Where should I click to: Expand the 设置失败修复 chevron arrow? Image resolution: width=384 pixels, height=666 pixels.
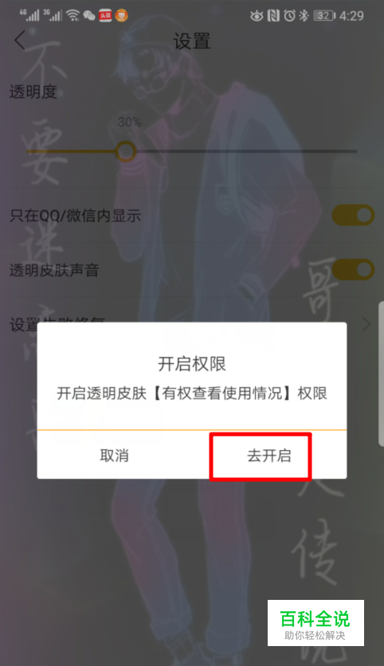366,324
